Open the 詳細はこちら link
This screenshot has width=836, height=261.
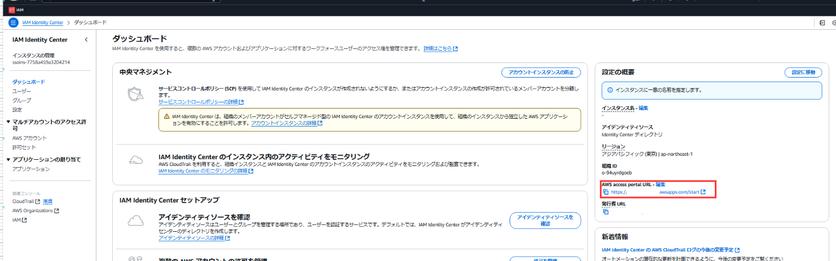click(441, 49)
